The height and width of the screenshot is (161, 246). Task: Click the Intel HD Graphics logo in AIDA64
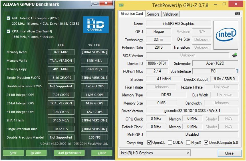(x=96, y=24)
